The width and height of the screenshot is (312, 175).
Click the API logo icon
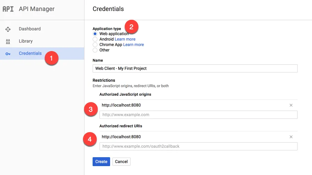8,9
